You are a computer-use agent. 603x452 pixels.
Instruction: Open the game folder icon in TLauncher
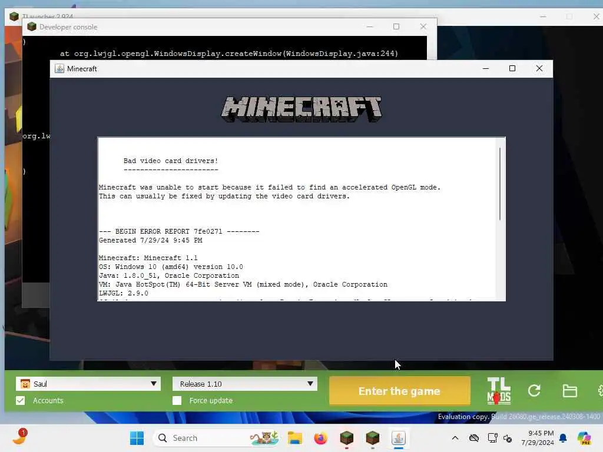569,391
